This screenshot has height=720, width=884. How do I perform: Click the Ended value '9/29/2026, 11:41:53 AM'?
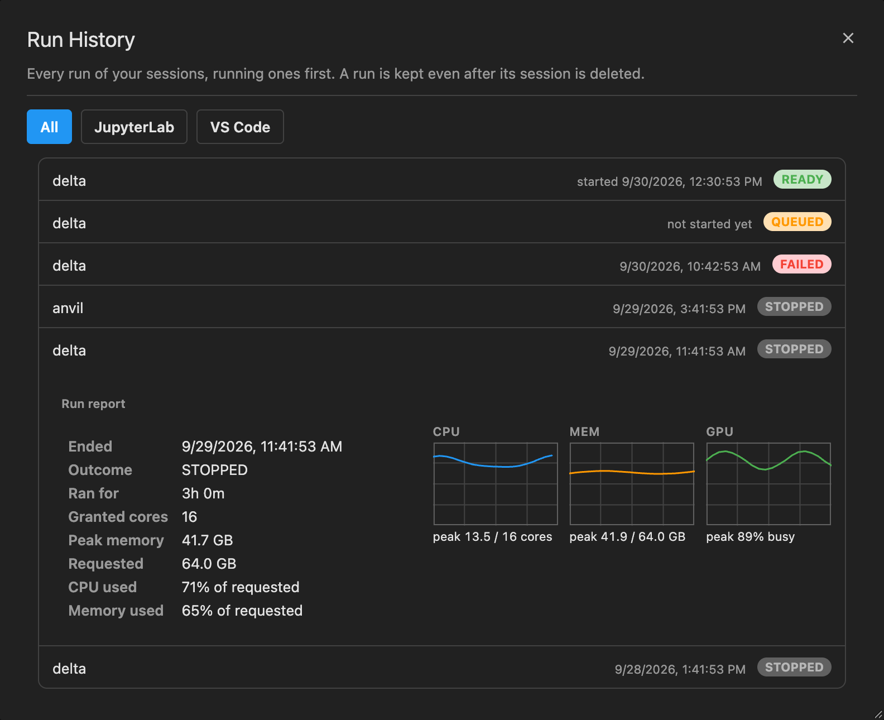pos(262,447)
